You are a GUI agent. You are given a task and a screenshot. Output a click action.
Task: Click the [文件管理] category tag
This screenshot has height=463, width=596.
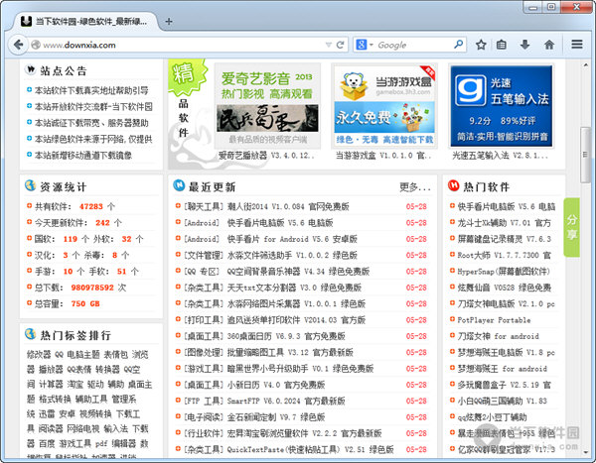204,255
